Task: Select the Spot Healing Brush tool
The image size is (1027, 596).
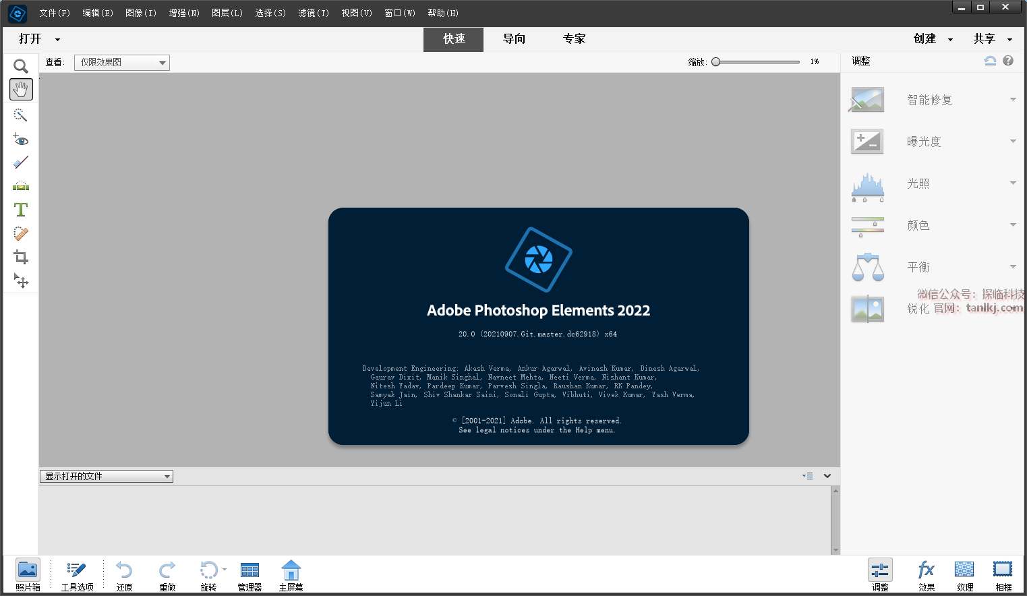Action: click(x=21, y=233)
